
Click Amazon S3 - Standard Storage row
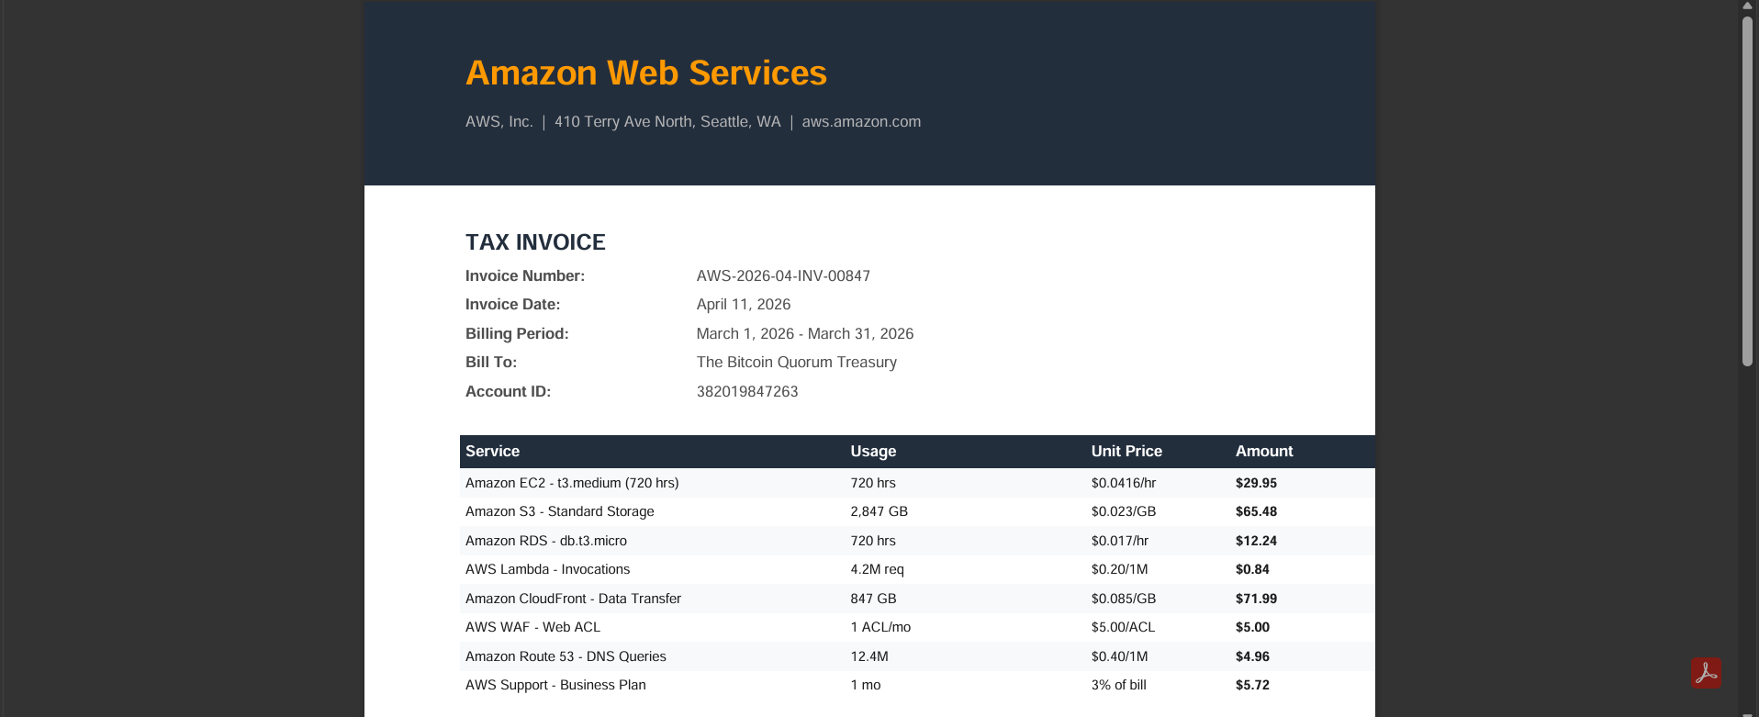coord(917,512)
